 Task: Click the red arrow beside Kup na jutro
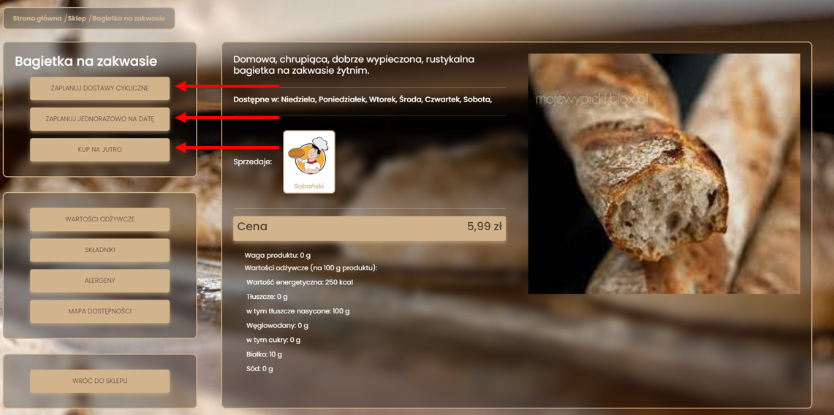point(227,148)
